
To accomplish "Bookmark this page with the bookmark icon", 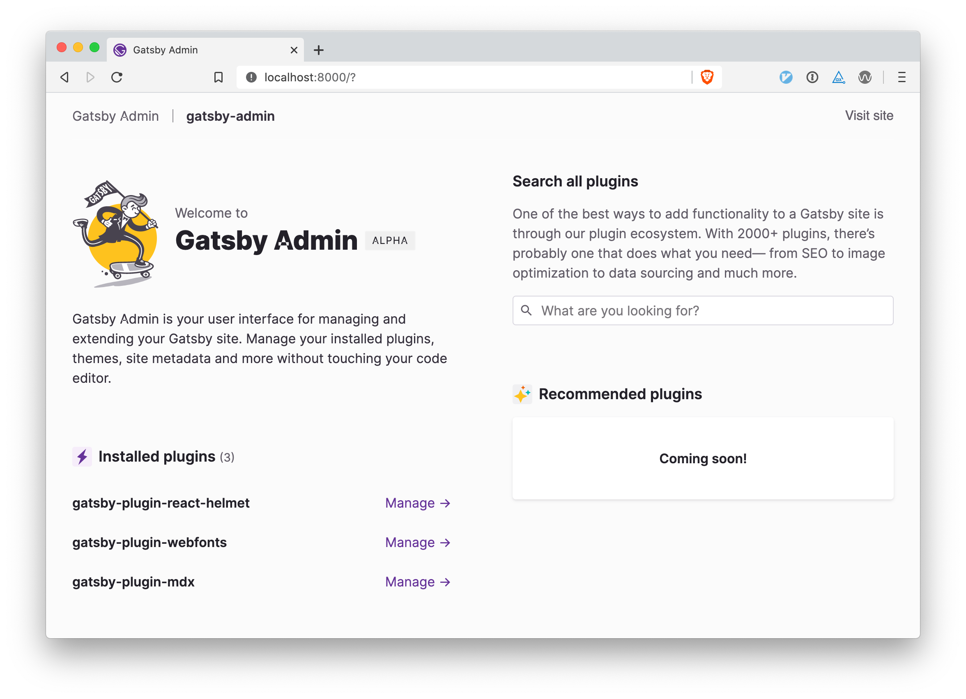I will coord(218,77).
